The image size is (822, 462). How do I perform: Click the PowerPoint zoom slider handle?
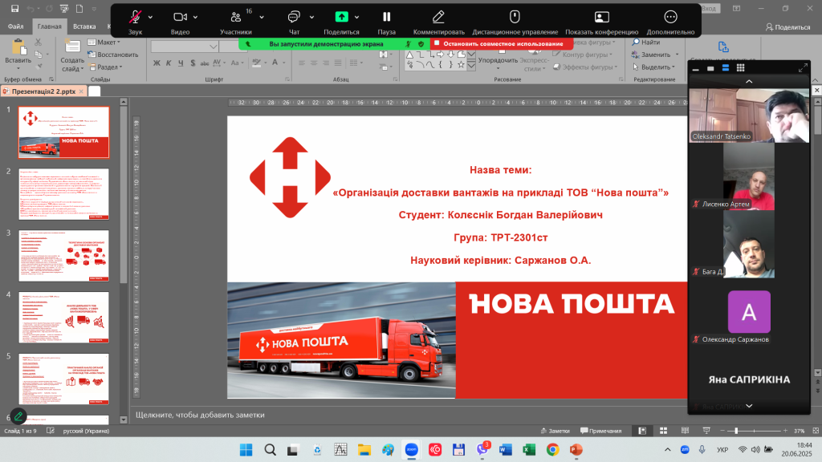[736, 431]
